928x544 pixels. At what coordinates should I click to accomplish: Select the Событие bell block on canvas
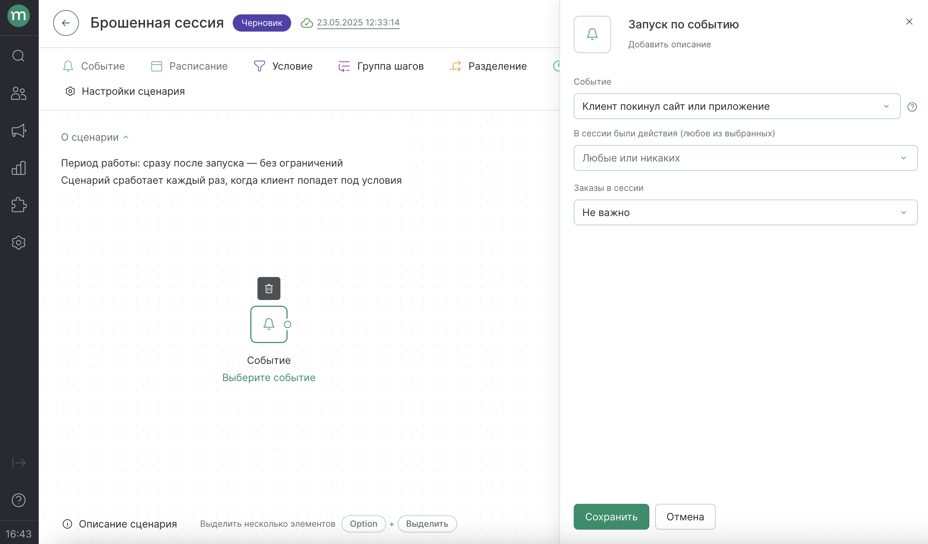269,324
